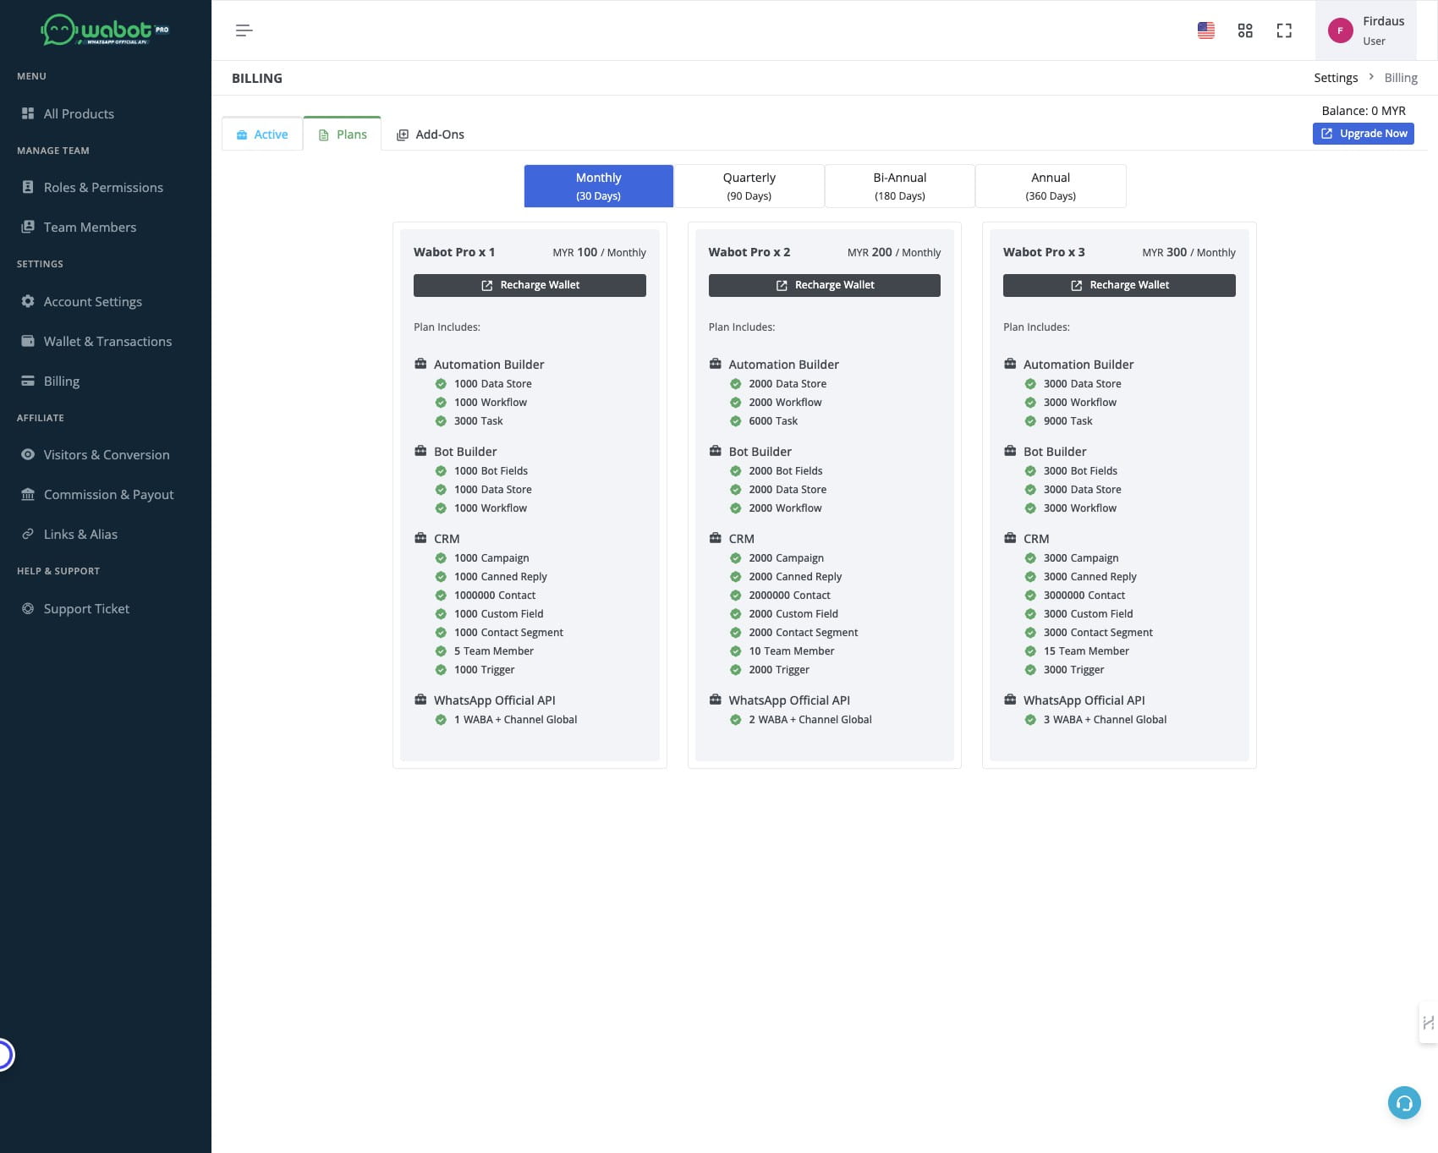Open Billing in sidebar
This screenshot has height=1153, width=1438.
106,381
